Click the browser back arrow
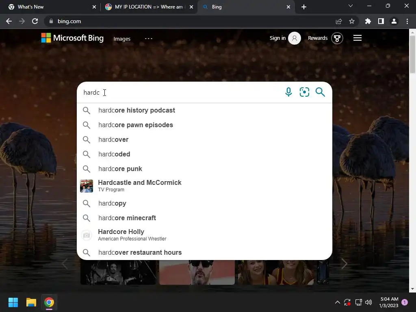The width and height of the screenshot is (416, 312). (x=9, y=21)
